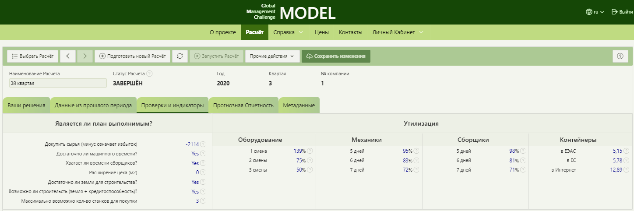Image resolution: width=634 pixels, height=211 pixels.
Task: Click help icon beside Механики 6 дней 83%
Action: pos(416,160)
